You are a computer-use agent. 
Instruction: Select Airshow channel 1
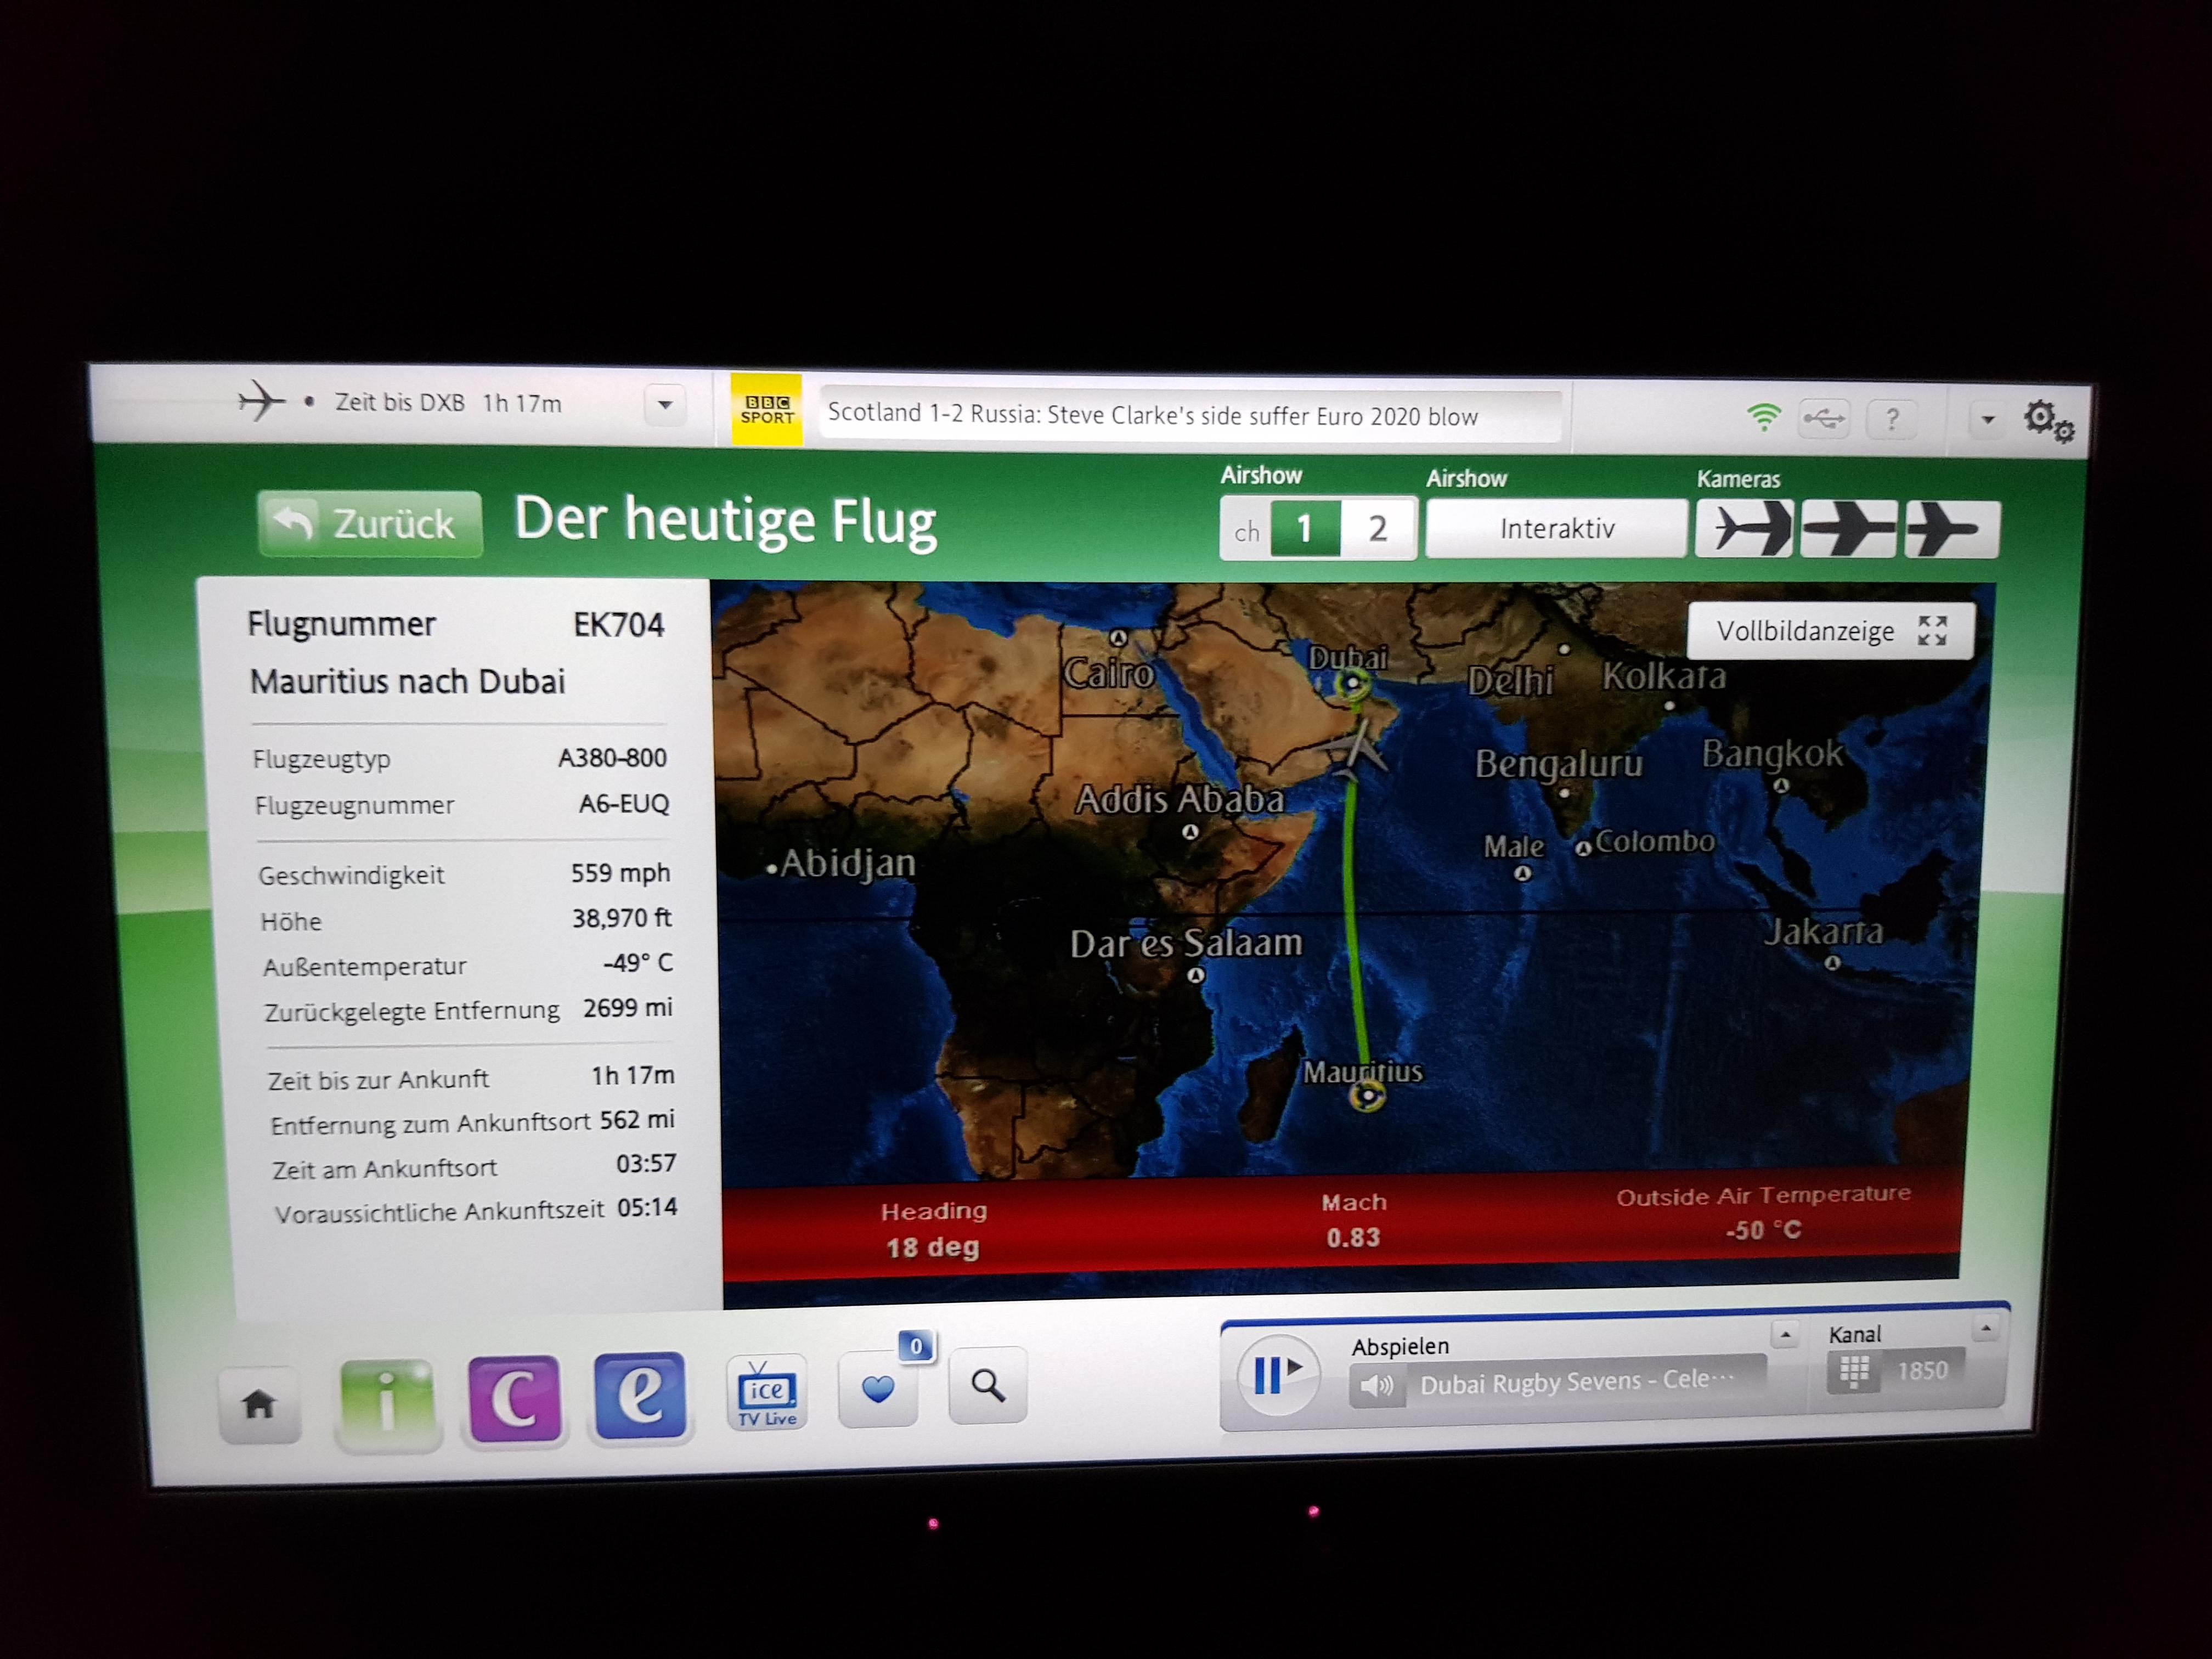click(1305, 528)
